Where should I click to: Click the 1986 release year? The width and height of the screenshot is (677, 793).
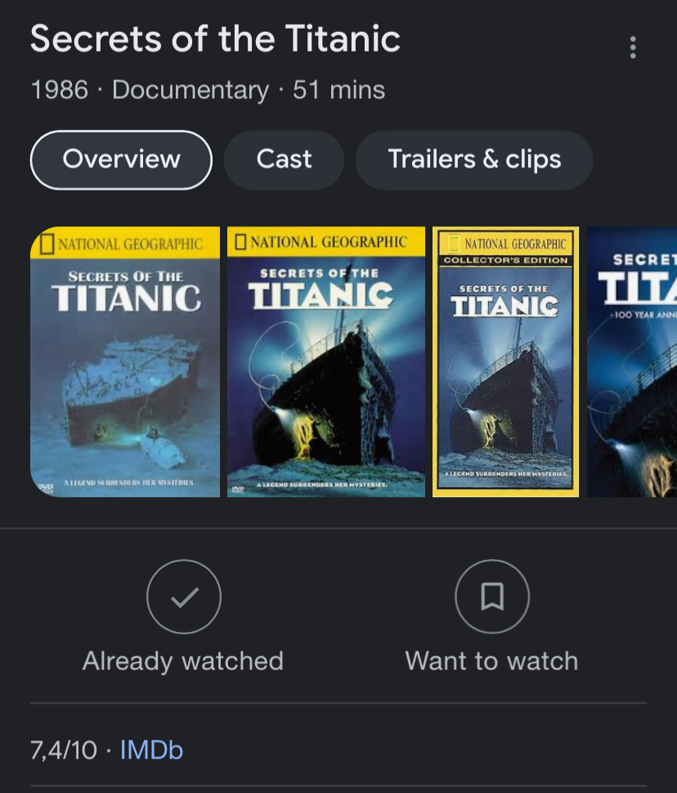coord(59,90)
